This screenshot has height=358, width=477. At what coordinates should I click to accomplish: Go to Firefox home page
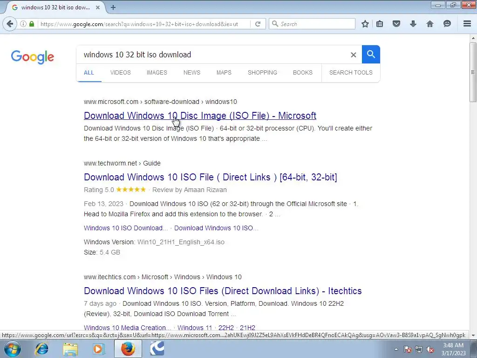click(x=430, y=24)
